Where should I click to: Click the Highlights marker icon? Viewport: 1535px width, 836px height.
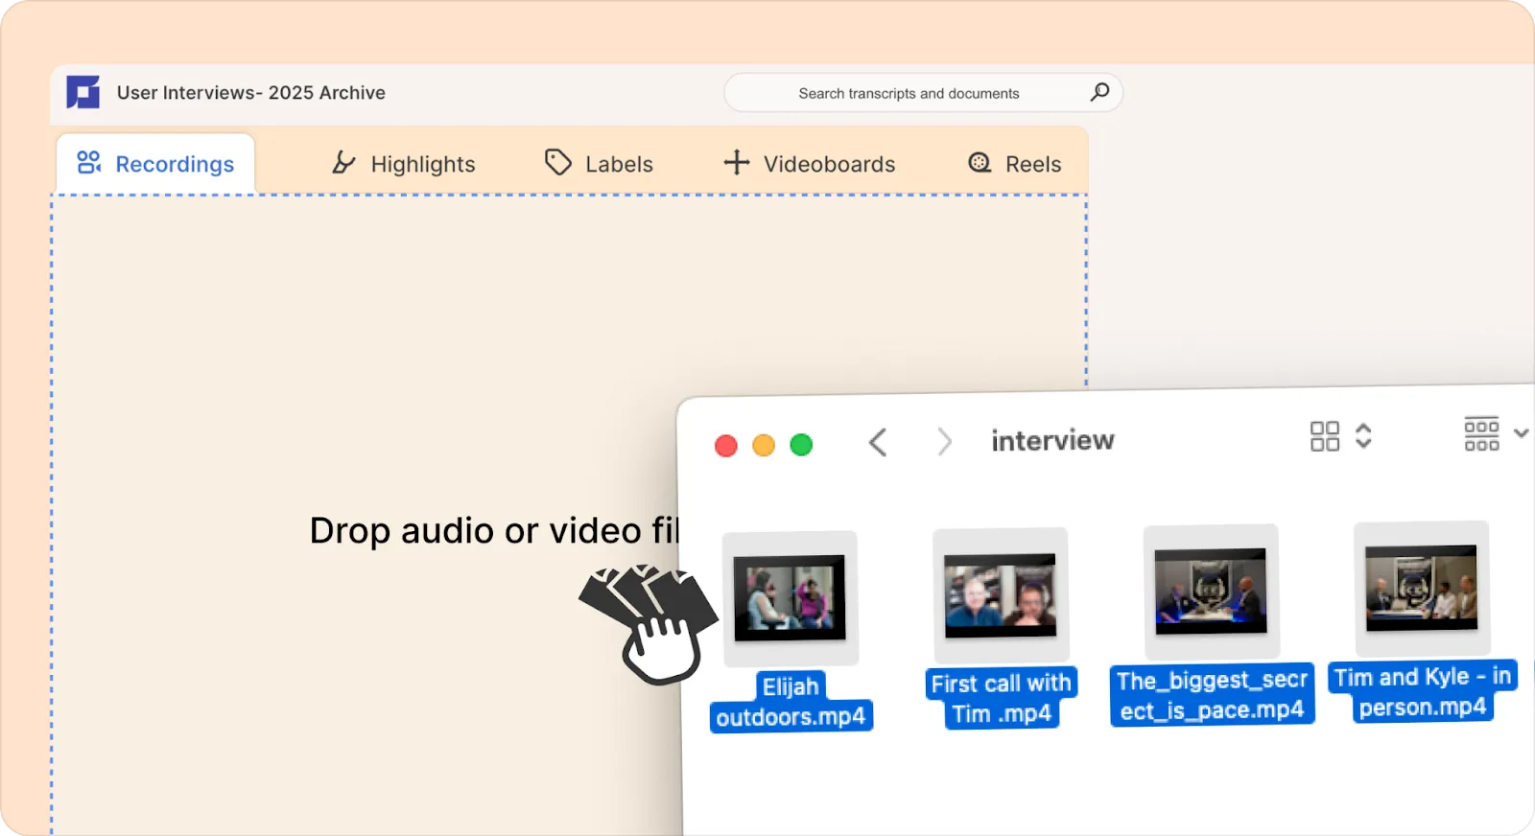coord(343,163)
